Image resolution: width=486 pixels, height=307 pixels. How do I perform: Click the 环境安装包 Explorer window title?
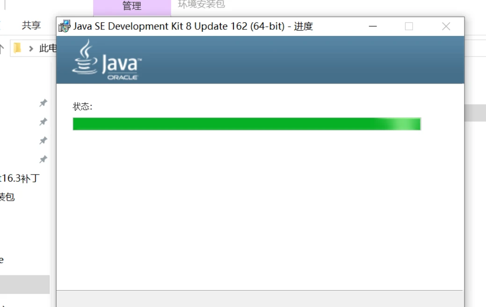202,4
